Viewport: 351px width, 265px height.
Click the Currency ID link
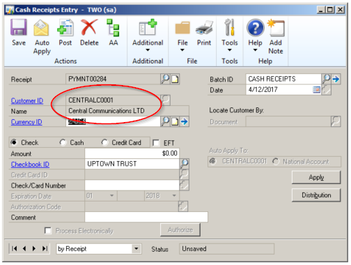(x=26, y=122)
